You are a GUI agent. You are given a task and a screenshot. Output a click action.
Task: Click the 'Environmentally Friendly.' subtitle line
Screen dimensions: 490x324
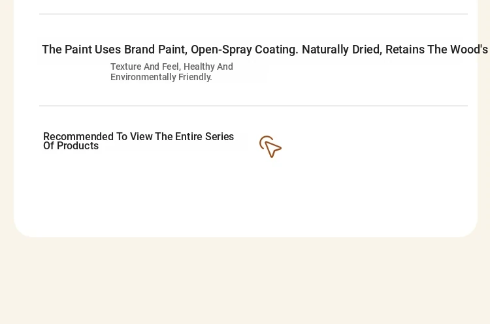(161, 77)
